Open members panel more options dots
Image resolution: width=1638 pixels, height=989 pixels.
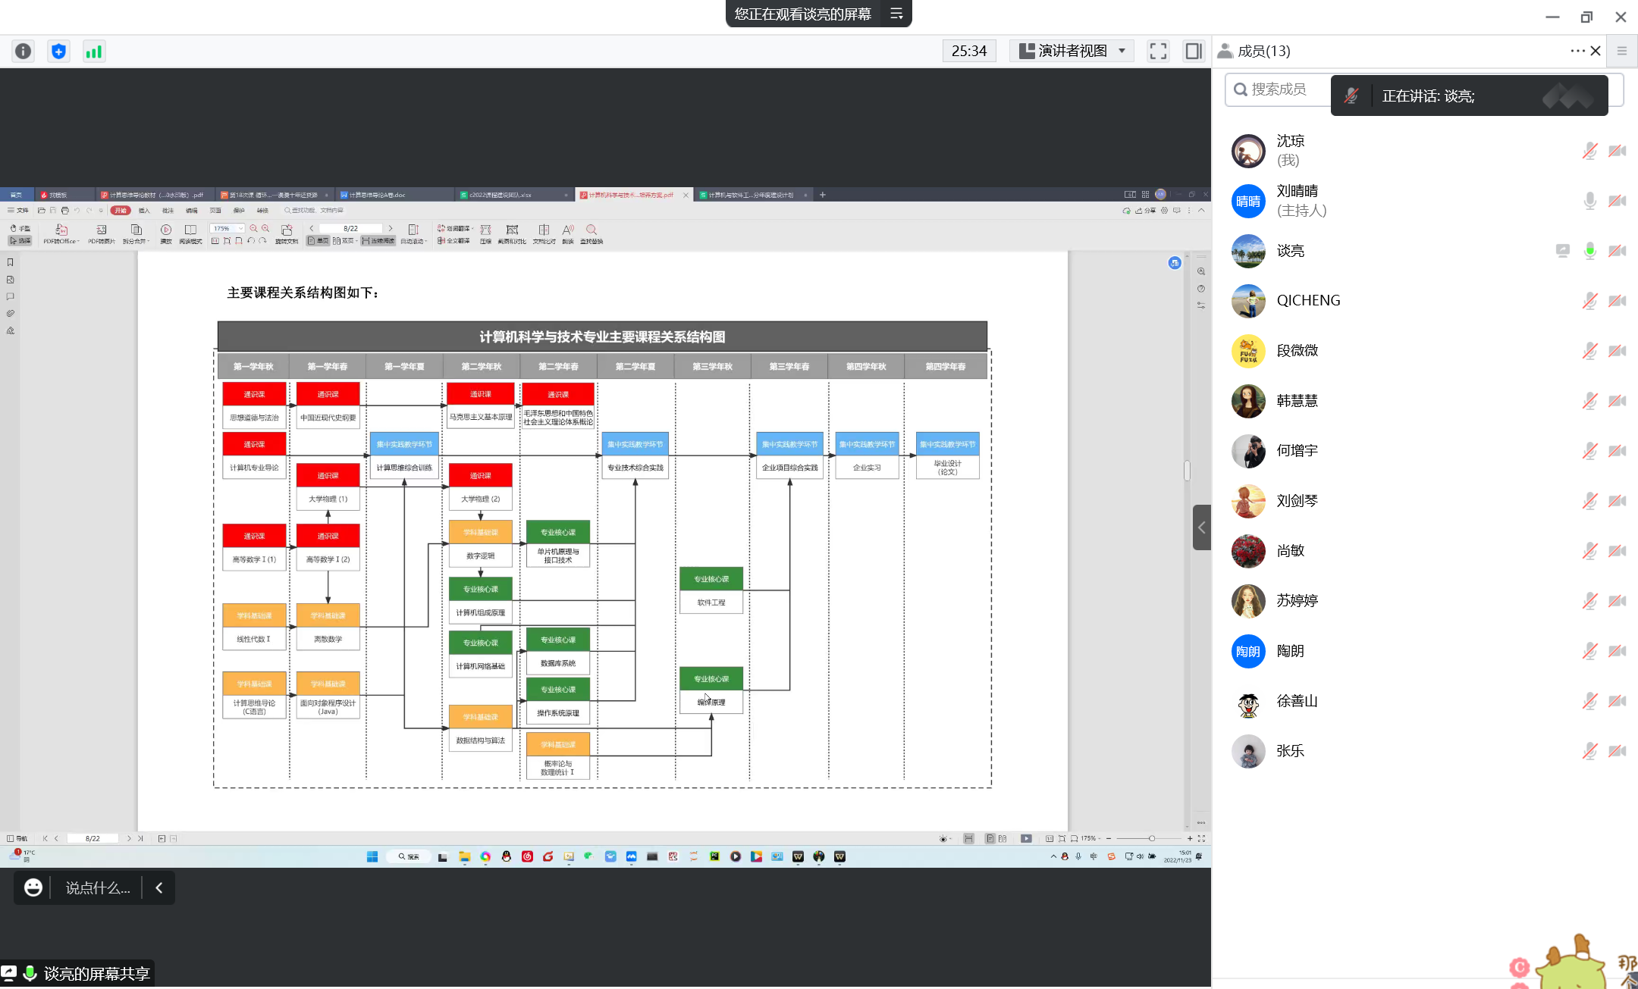pos(1577,51)
